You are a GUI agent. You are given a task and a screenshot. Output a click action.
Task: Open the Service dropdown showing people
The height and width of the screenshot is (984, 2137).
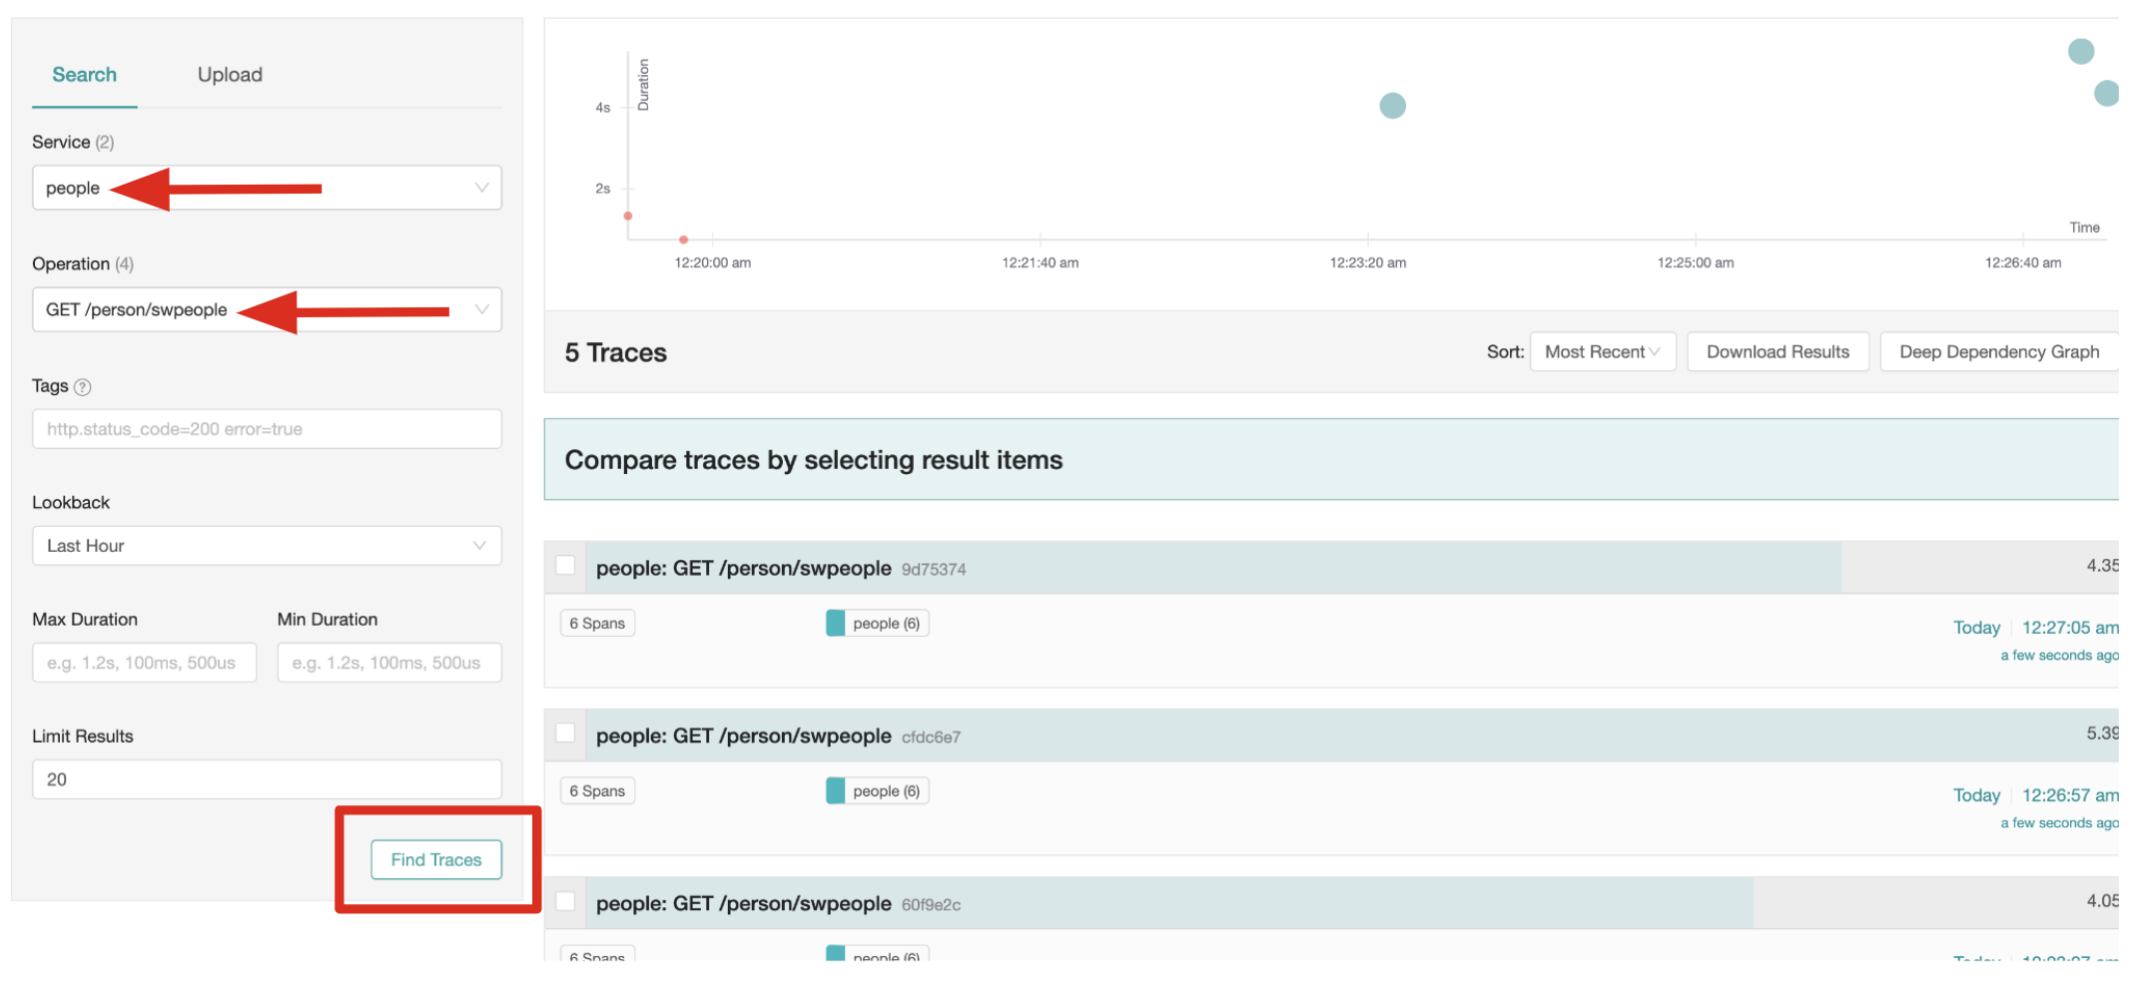pyautogui.click(x=267, y=188)
